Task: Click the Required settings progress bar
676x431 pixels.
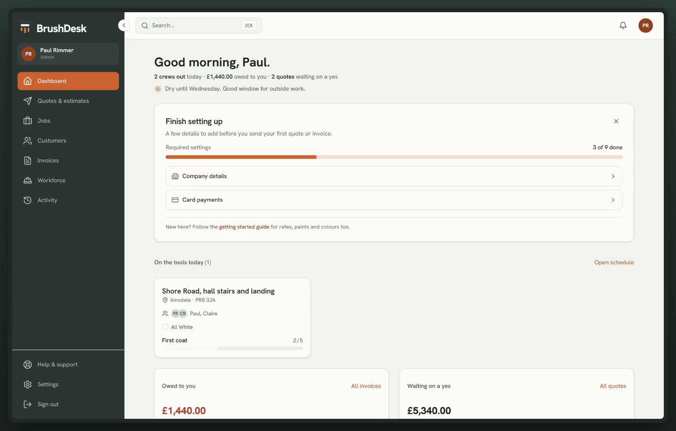Action: [394, 157]
